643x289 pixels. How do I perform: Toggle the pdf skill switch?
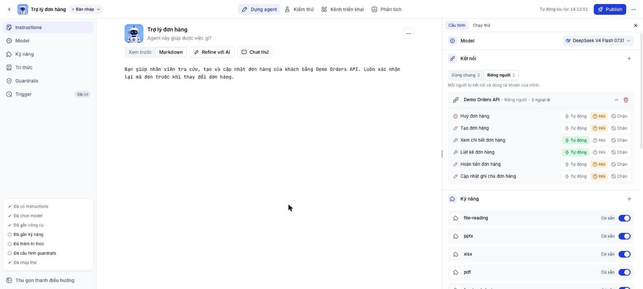point(624,272)
